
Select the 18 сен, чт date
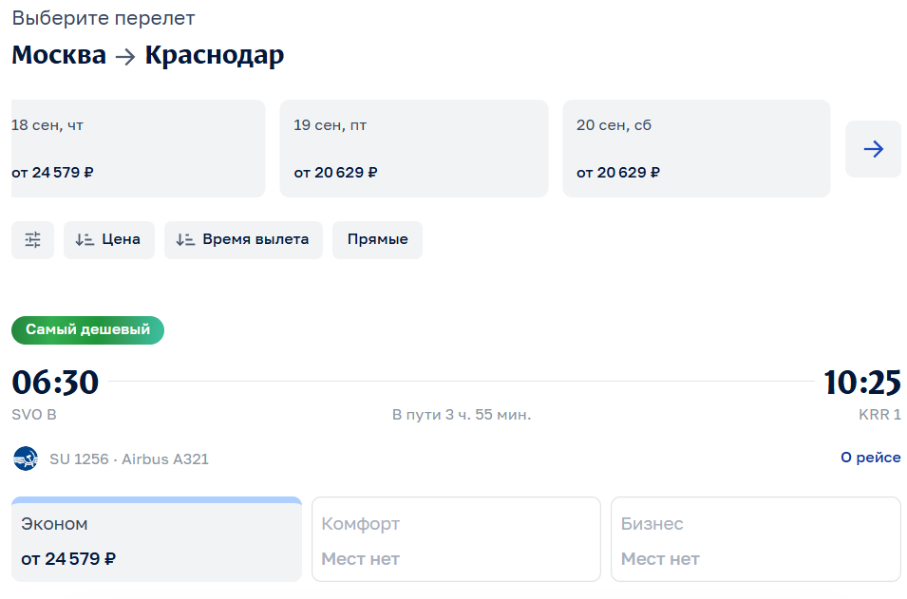[137, 149]
